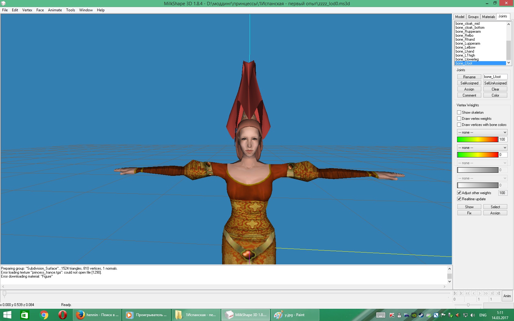
Task: Toggle the Anim mode button
Action: point(507,296)
